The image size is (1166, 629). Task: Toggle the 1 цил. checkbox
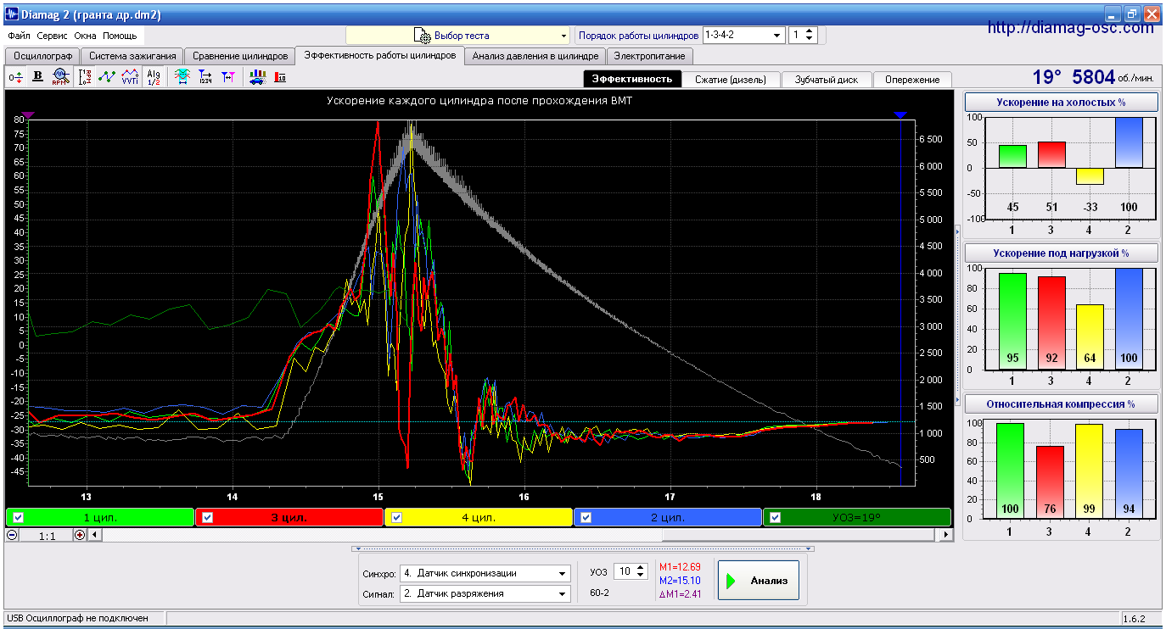pyautogui.click(x=19, y=517)
